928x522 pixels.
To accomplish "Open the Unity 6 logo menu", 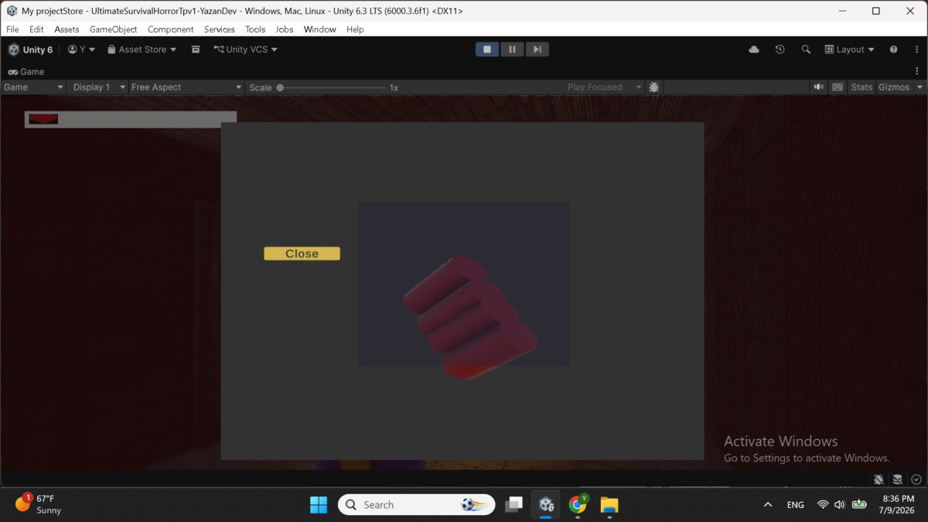I will (30, 49).
